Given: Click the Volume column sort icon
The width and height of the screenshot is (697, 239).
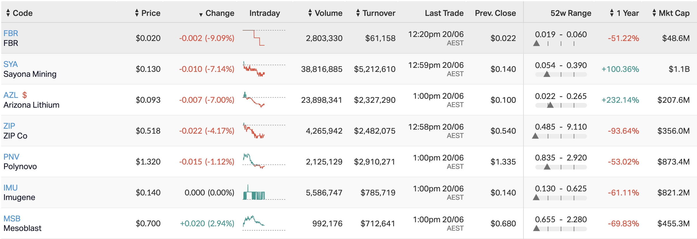Looking at the screenshot, I should (x=310, y=13).
